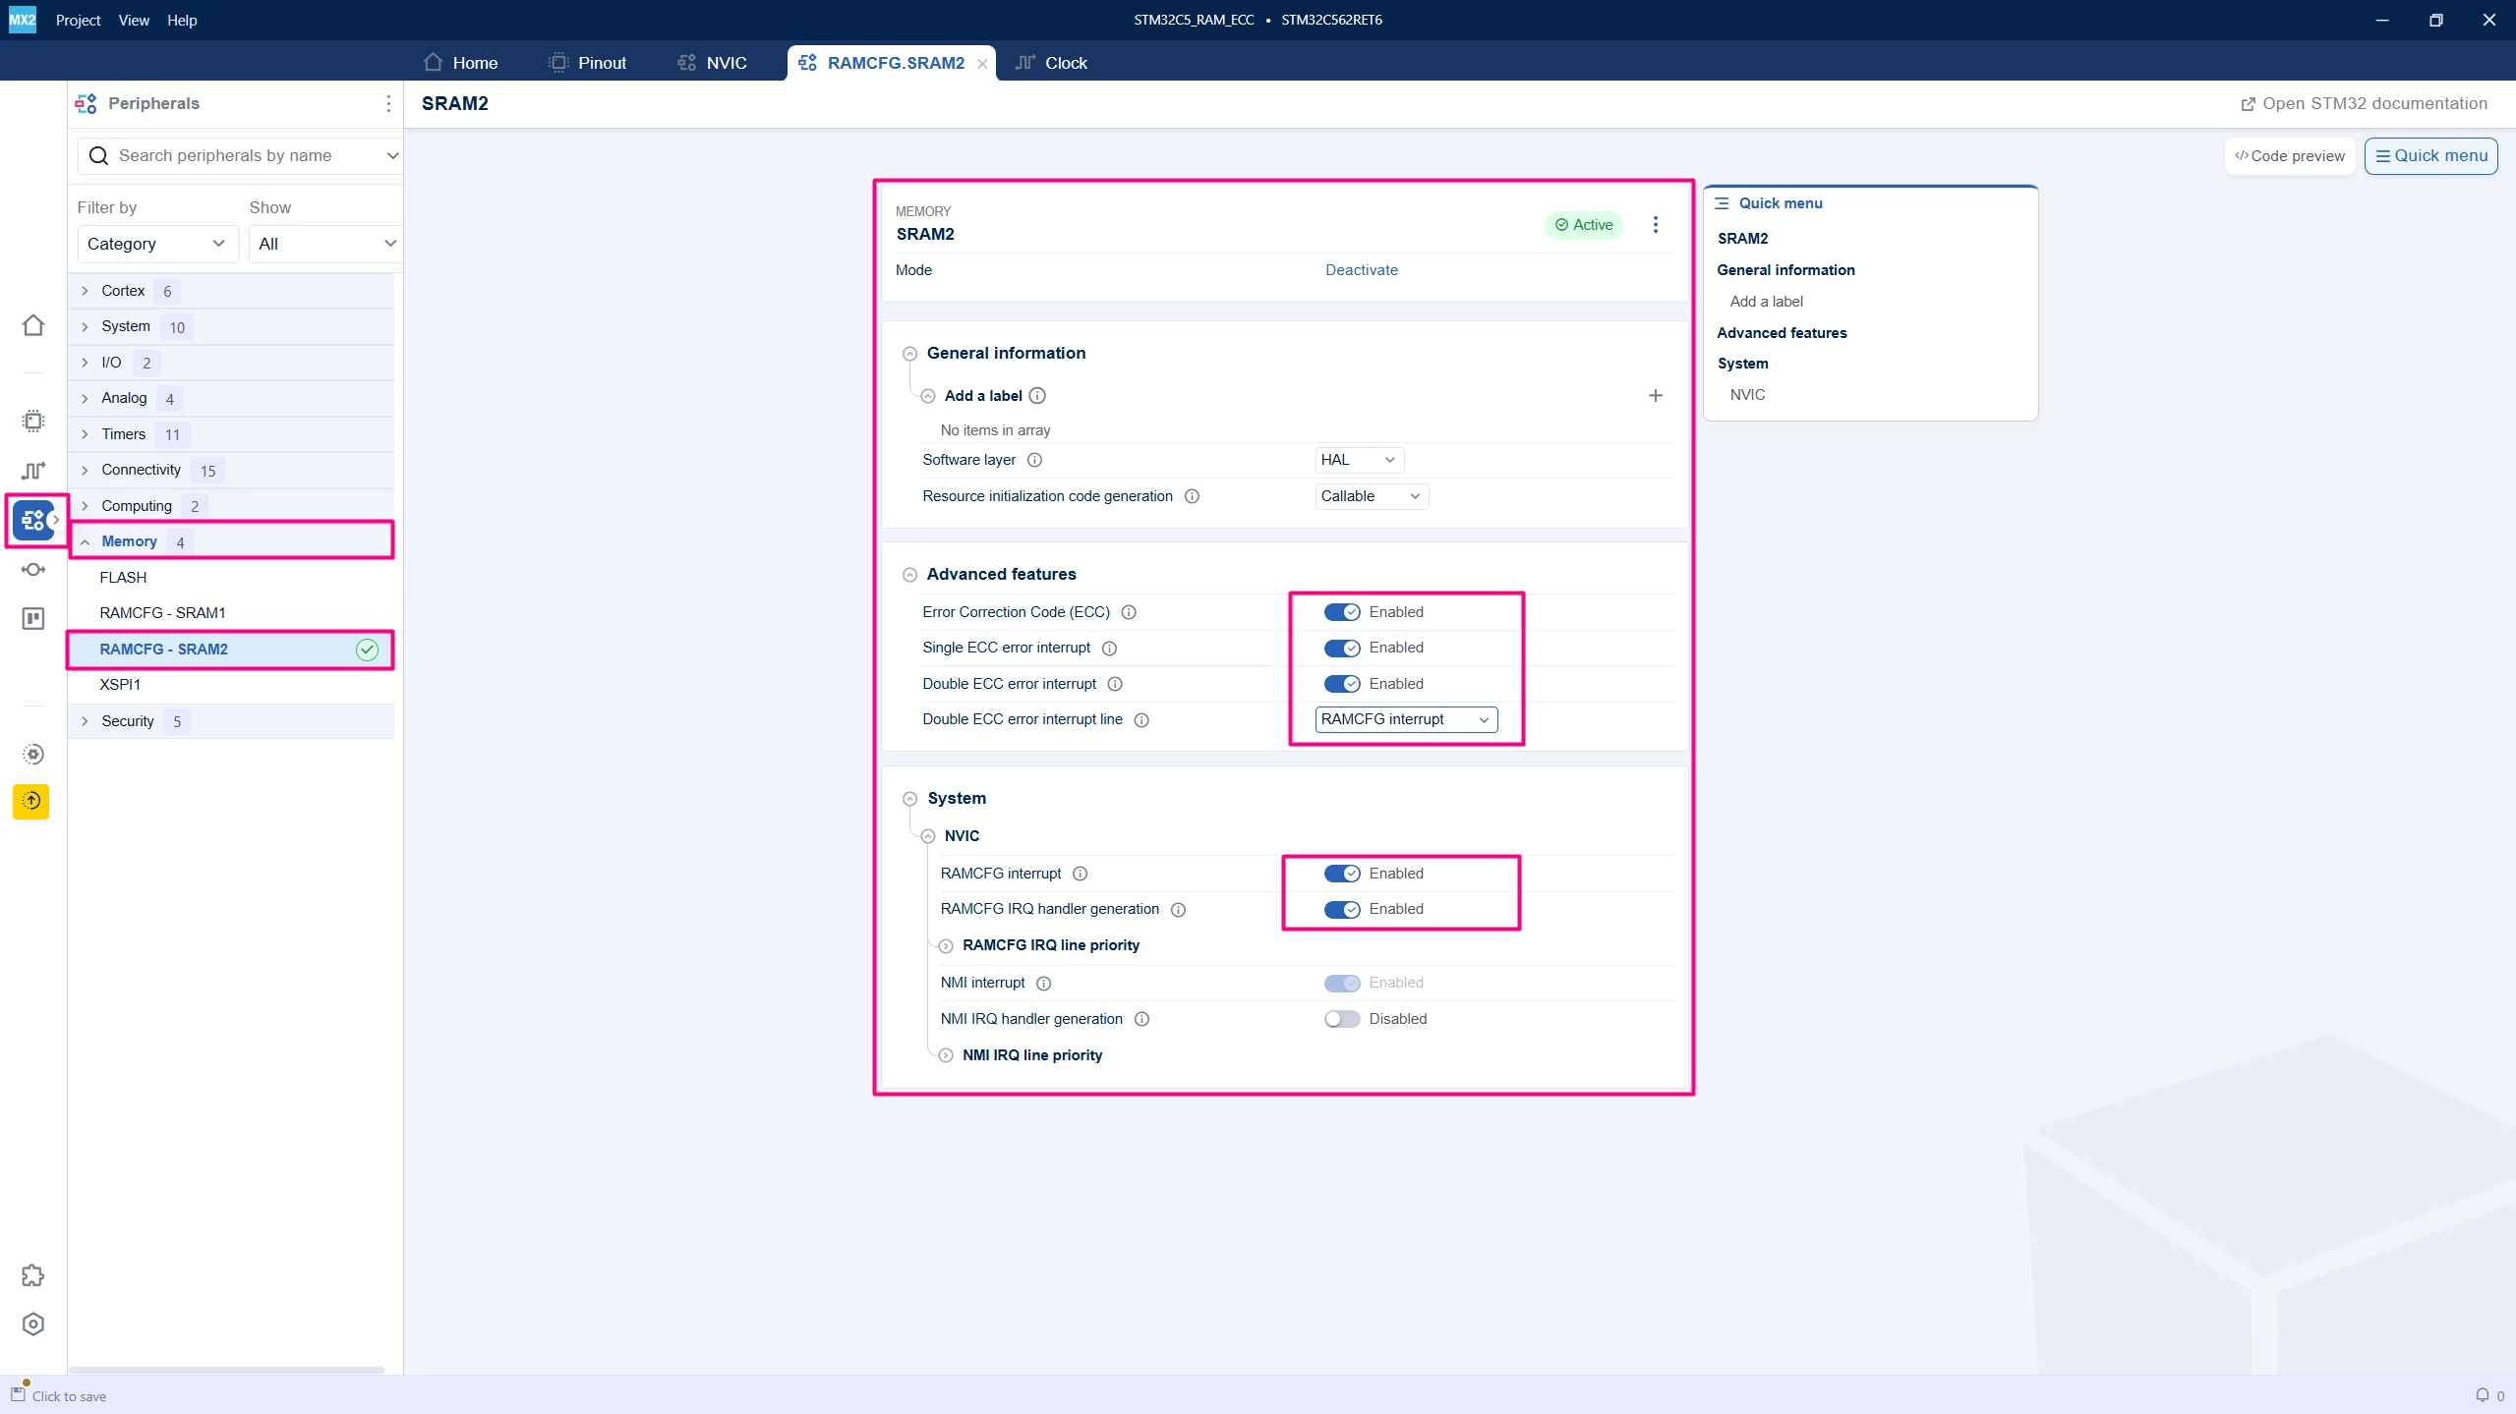Open the Project menu
This screenshot has height=1414, width=2516.
(78, 20)
